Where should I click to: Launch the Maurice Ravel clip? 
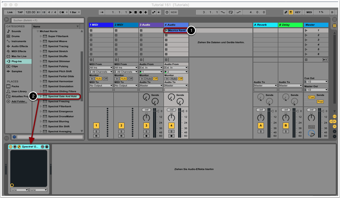pos(166,31)
